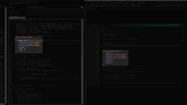Click 'global.checkpointdata =' in left code
187x105 pixels.
(x=25, y=37)
